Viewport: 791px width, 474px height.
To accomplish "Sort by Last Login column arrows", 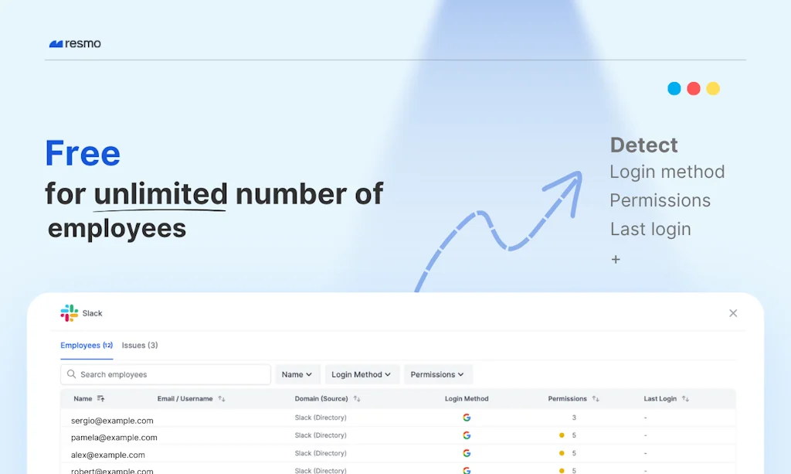I will 685,399.
